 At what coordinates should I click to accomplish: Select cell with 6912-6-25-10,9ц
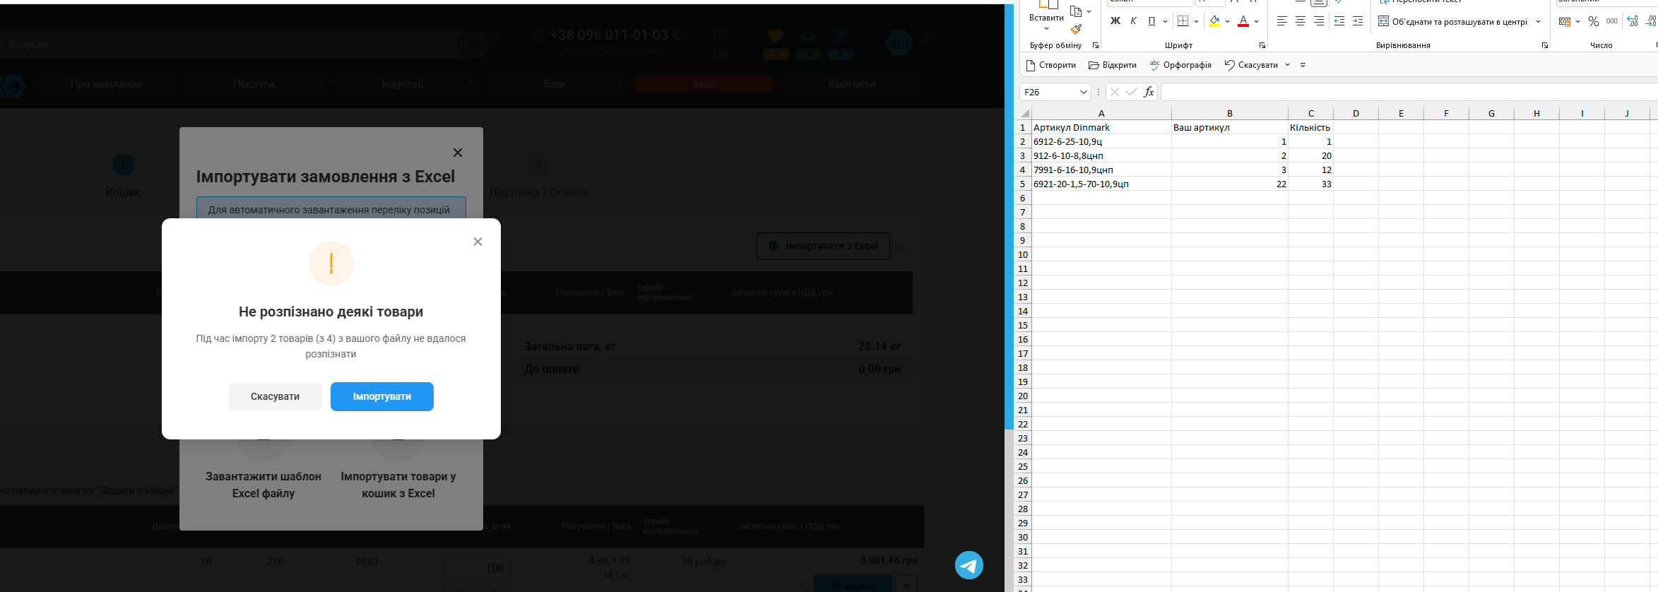point(1101,141)
